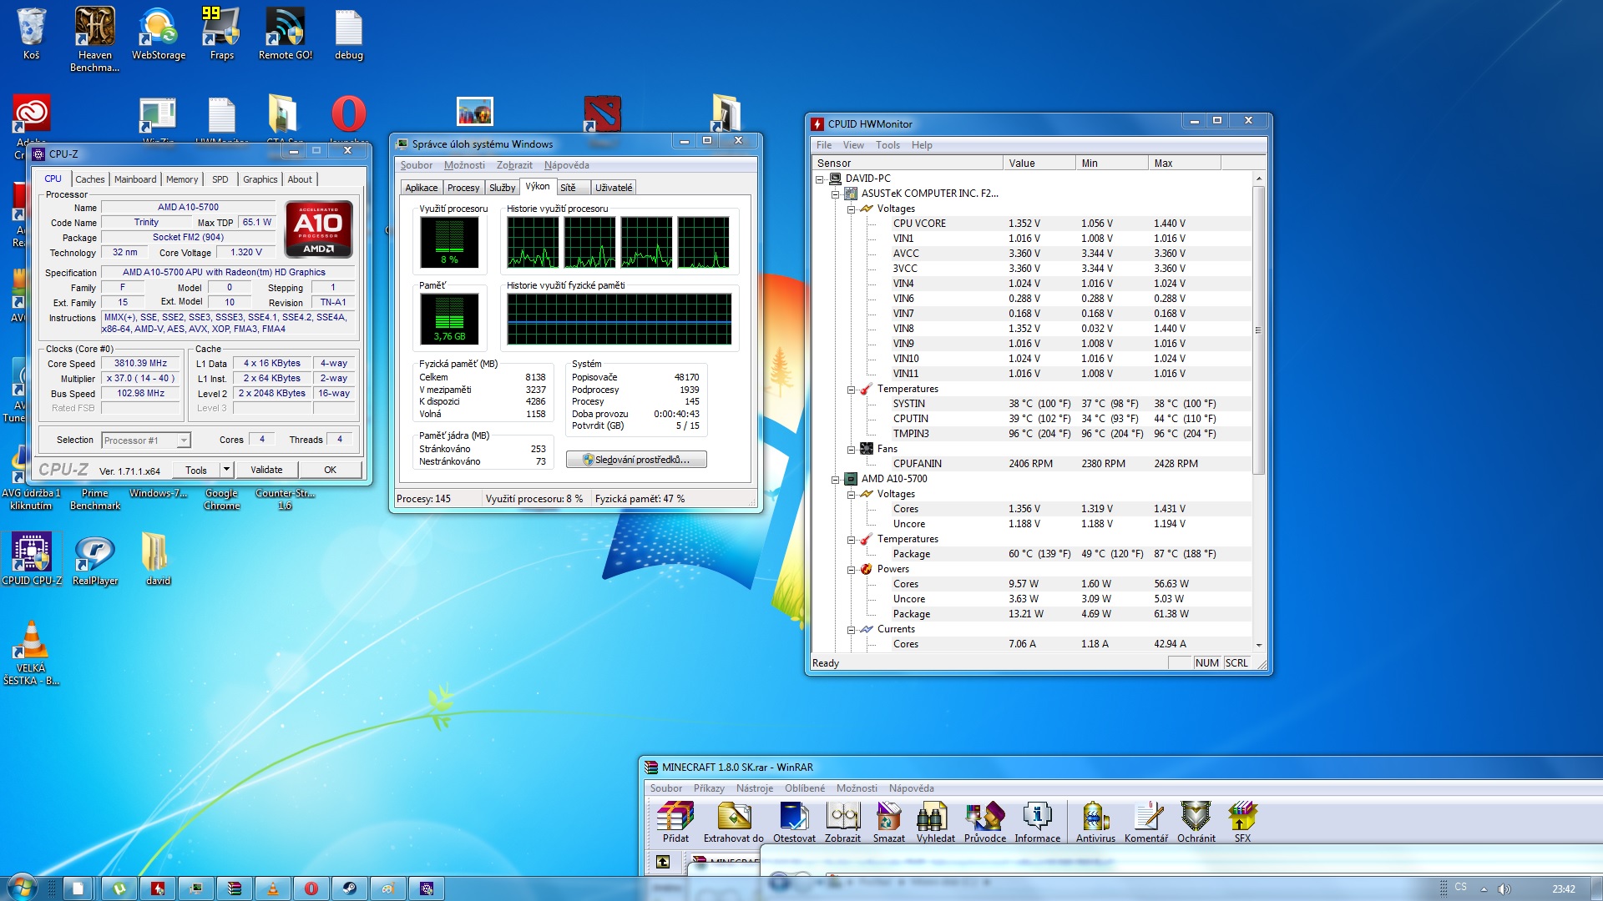Click CPUFANIN row in HWMonitor
The width and height of the screenshot is (1603, 901).
click(1032, 464)
